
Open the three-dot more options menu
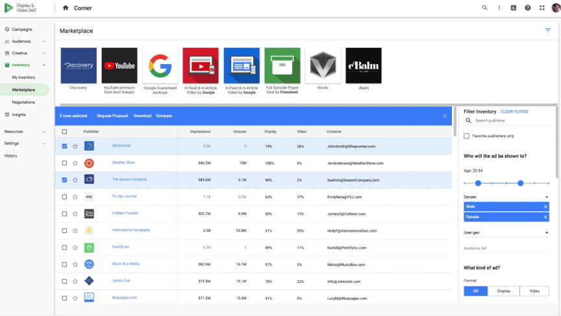coord(499,8)
